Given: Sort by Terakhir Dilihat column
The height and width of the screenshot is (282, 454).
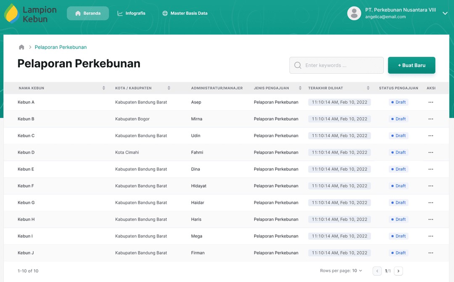Looking at the screenshot, I should [x=368, y=88].
